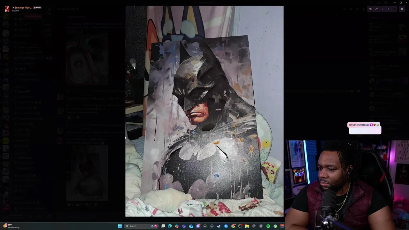Open Google Chrome from the taskbar
The width and height of the screenshot is (409, 230).
click(x=233, y=226)
